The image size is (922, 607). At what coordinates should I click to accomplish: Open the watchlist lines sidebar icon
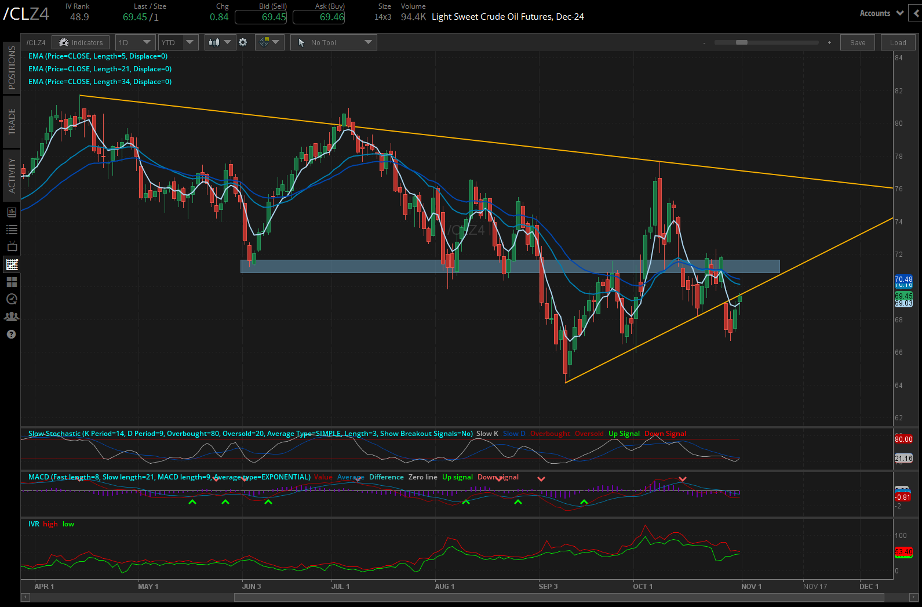[x=12, y=230]
